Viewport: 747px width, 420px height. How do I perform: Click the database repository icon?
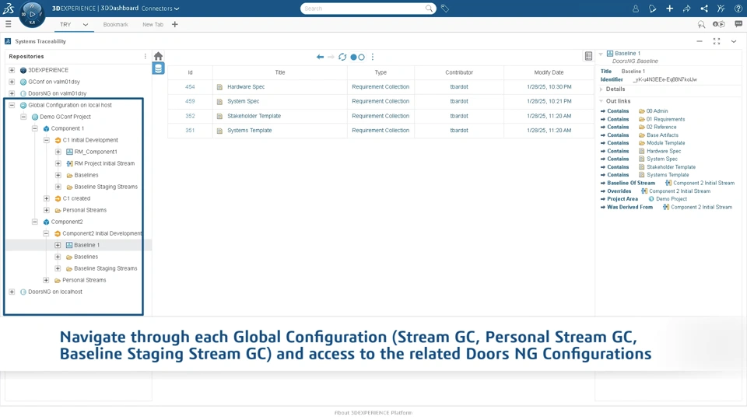(x=158, y=68)
